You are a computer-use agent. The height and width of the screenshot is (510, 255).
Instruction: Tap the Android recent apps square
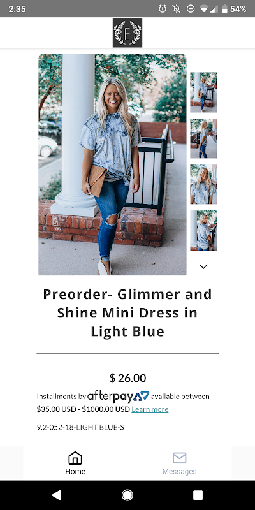[x=198, y=495]
